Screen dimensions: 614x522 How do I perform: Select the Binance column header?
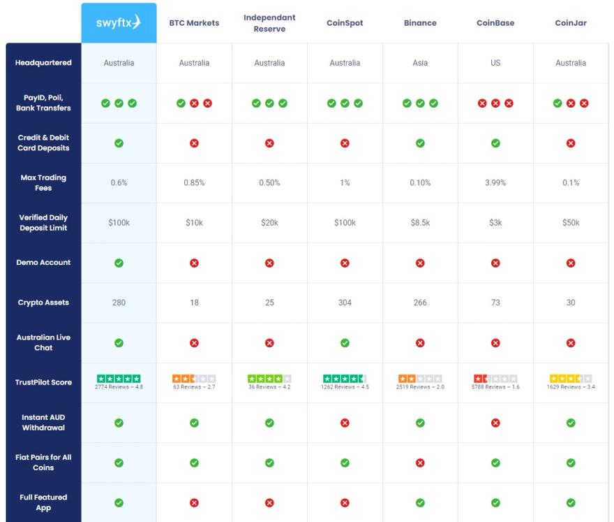pyautogui.click(x=420, y=23)
